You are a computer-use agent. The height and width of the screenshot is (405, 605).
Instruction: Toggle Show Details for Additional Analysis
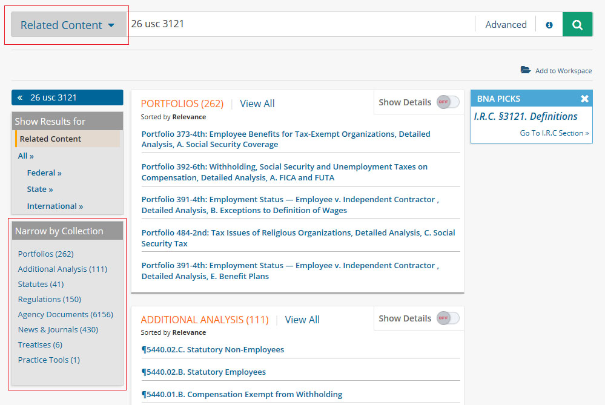(x=448, y=318)
